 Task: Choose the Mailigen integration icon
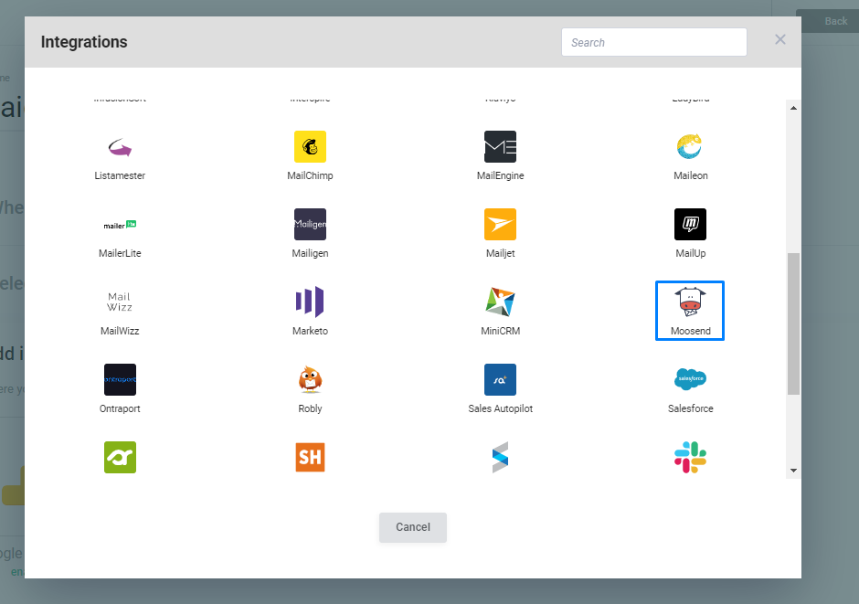coord(310,225)
